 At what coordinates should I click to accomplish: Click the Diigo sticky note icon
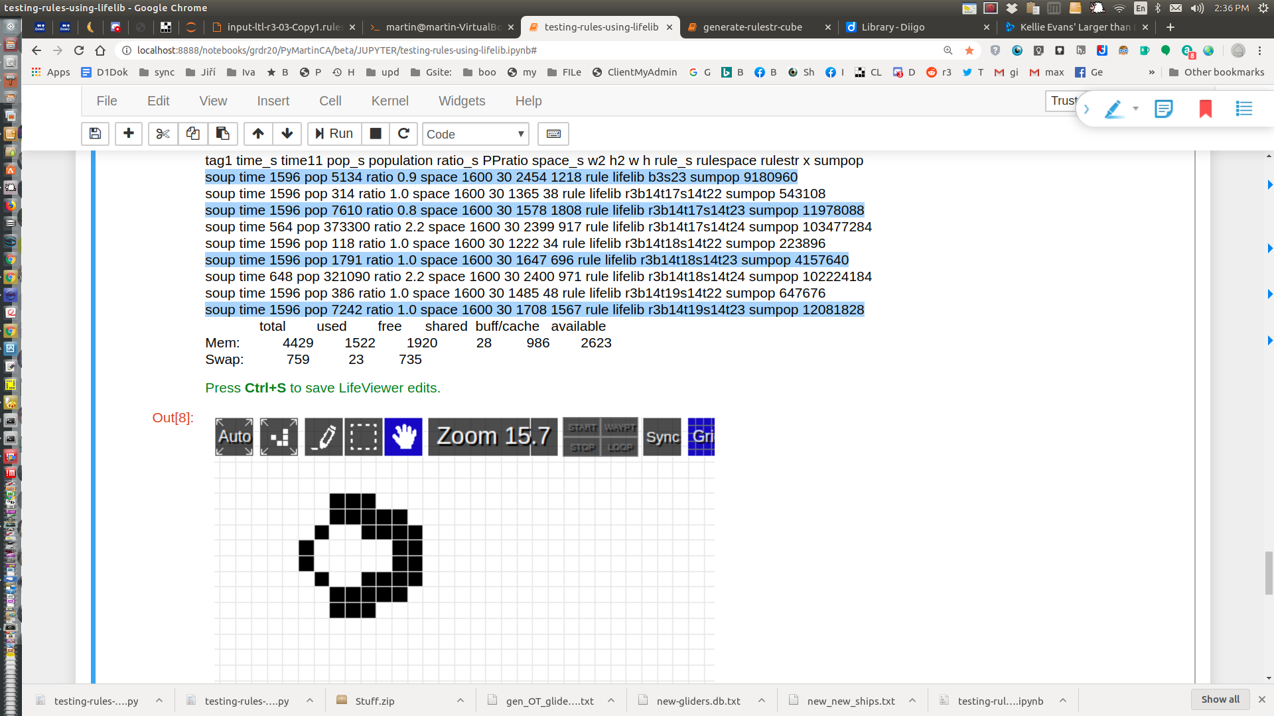(1164, 109)
